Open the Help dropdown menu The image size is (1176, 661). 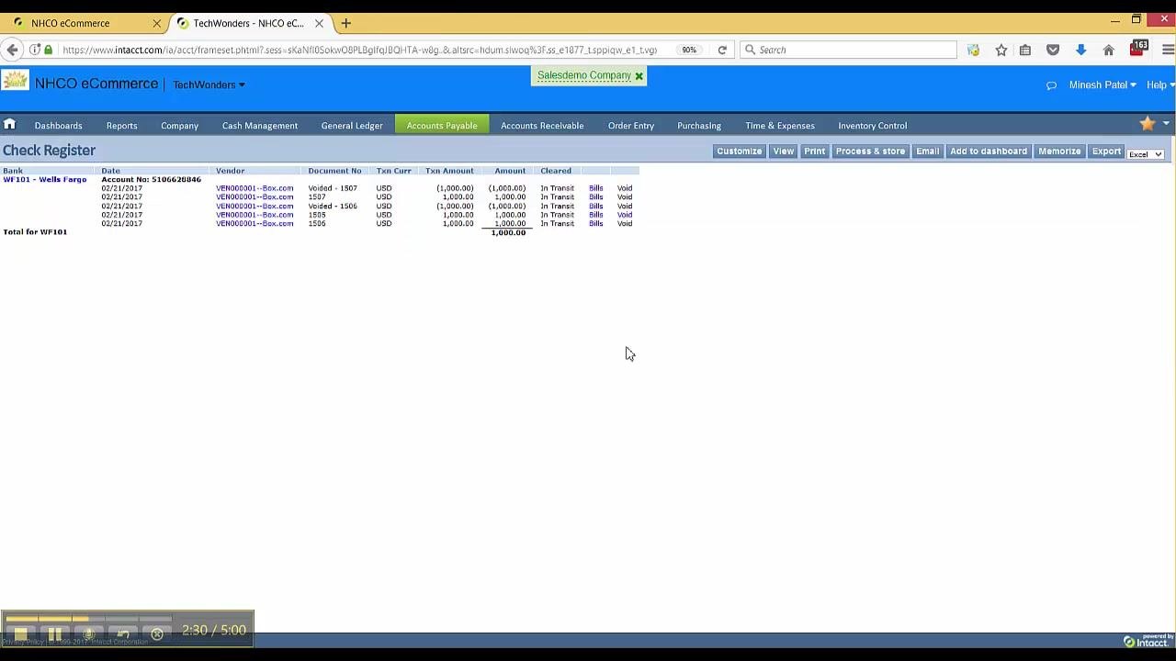tap(1159, 84)
